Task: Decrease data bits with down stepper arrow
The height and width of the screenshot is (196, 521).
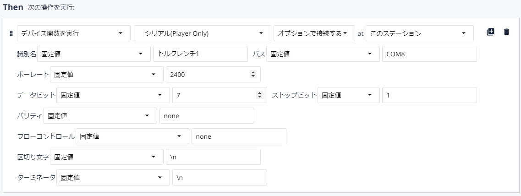Action: coord(259,97)
